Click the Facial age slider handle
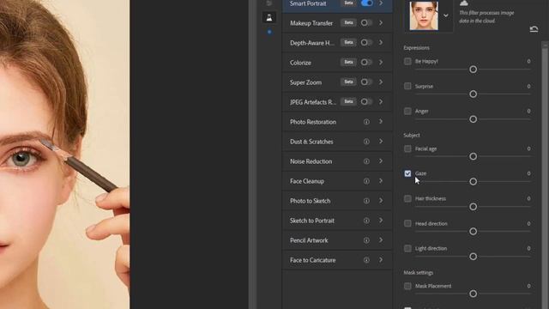Viewport: 549px width, 309px height. (x=473, y=156)
